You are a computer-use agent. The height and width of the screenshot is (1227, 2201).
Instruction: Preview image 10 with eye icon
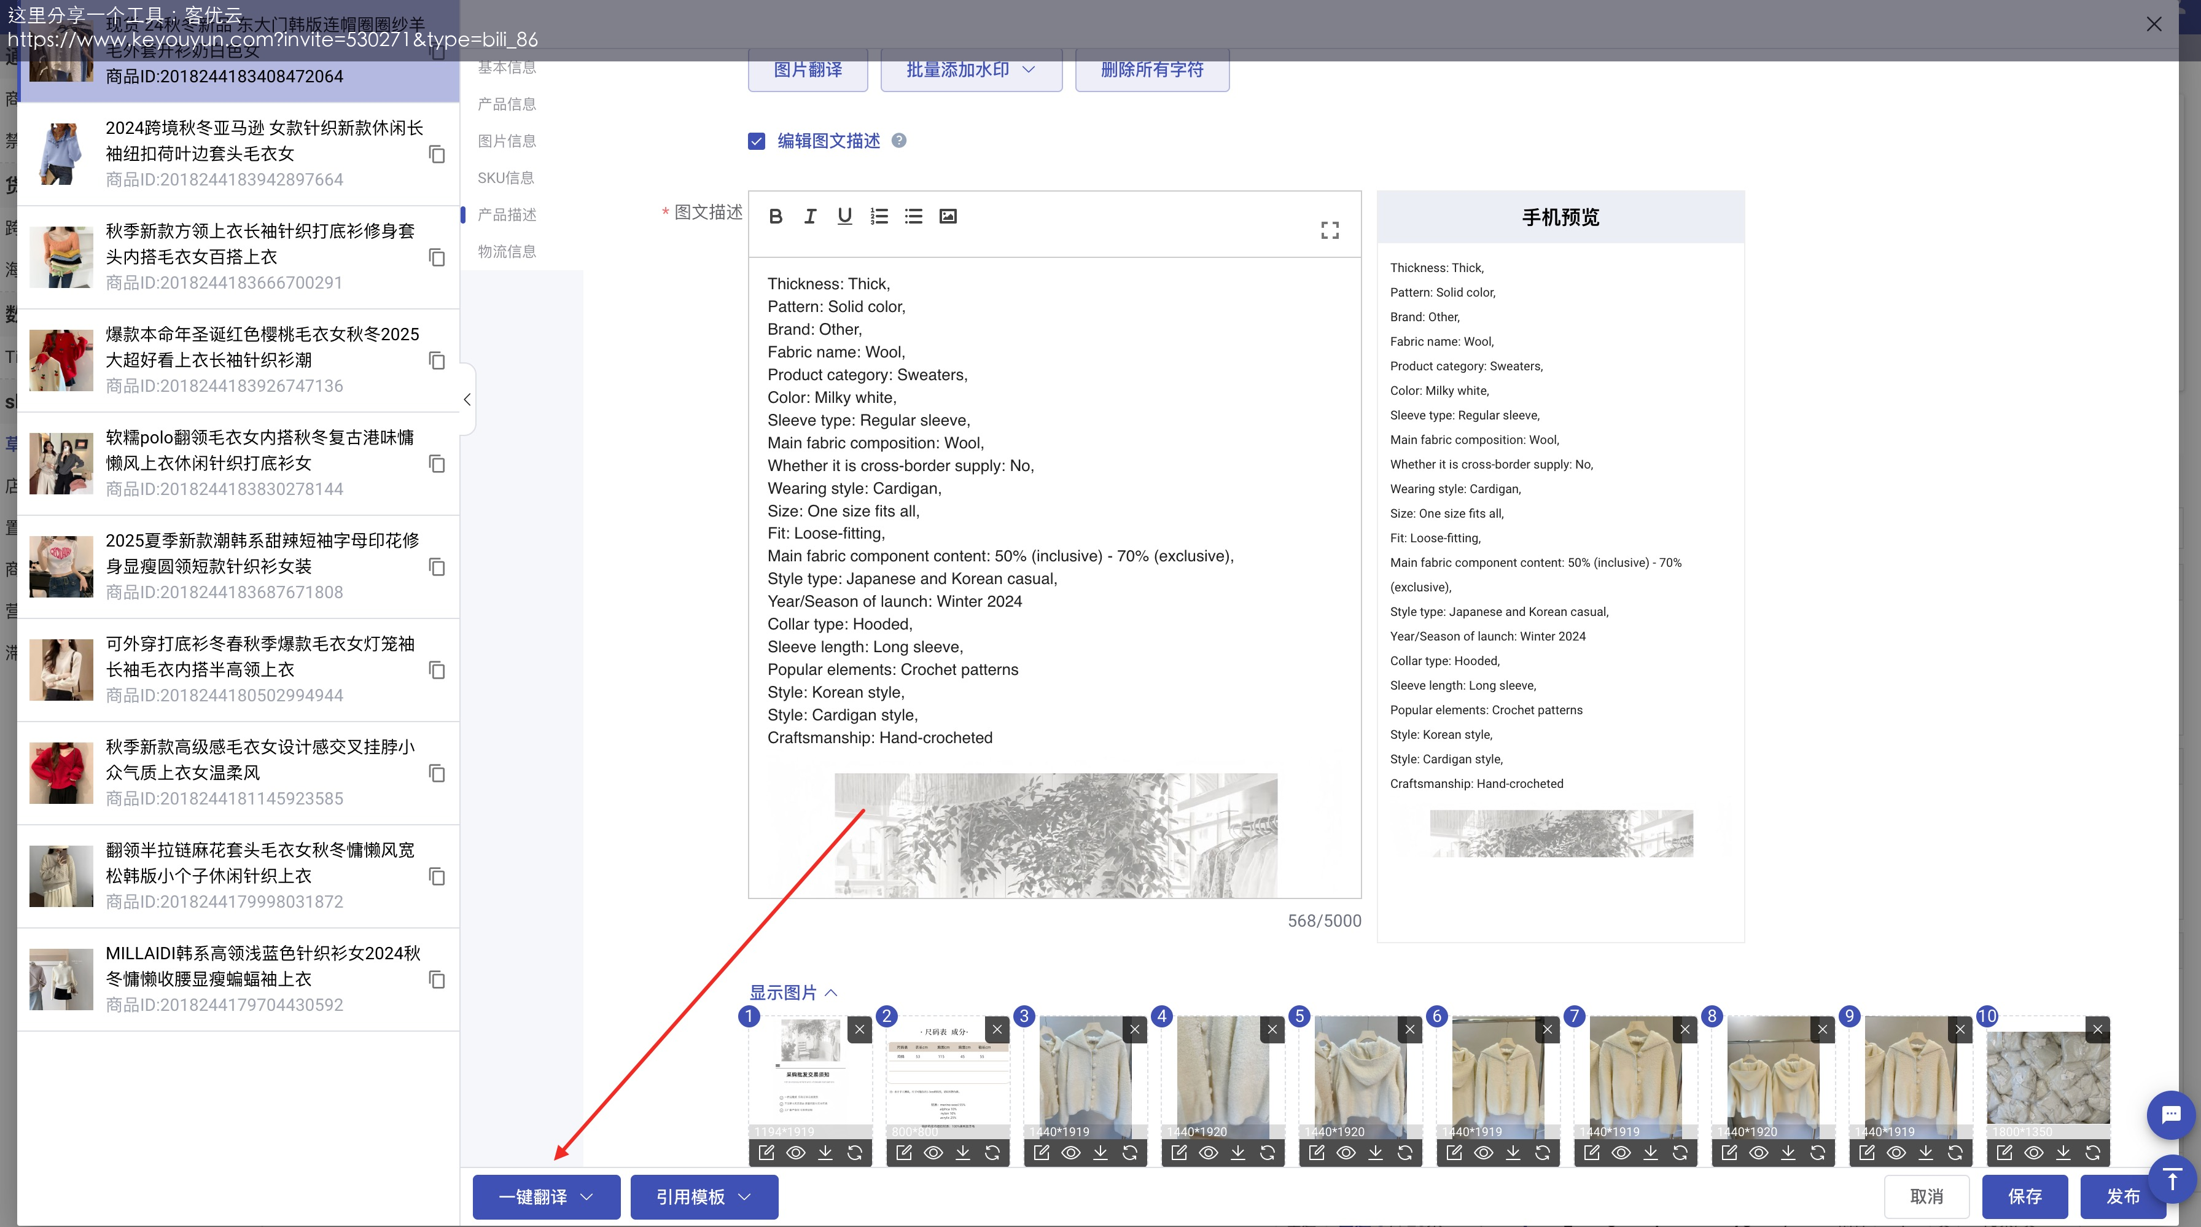pyautogui.click(x=2033, y=1153)
